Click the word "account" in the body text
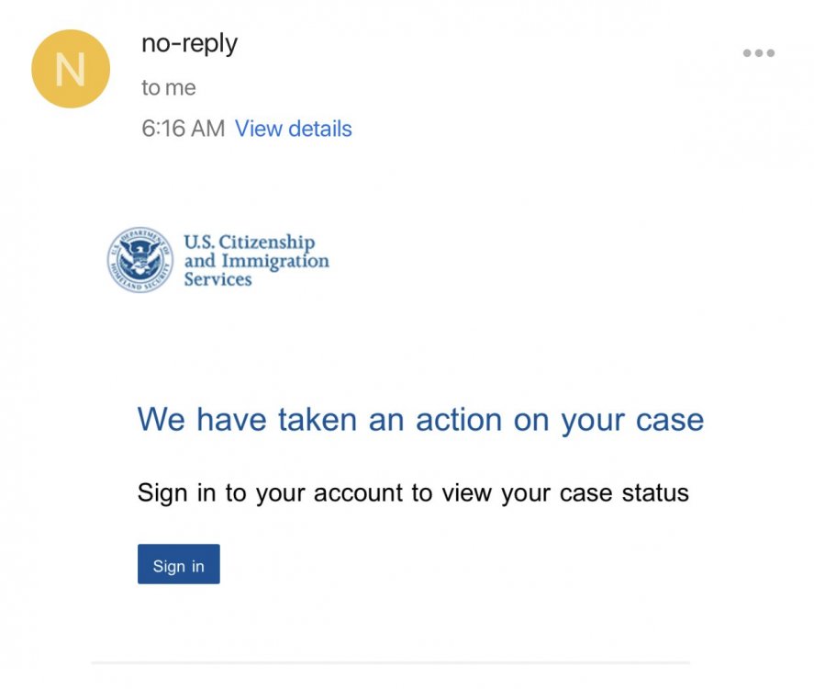 pyautogui.click(x=358, y=492)
